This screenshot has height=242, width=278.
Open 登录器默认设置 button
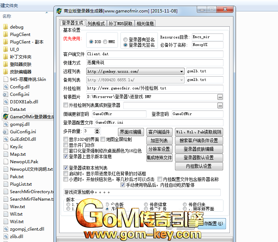coord(199,158)
